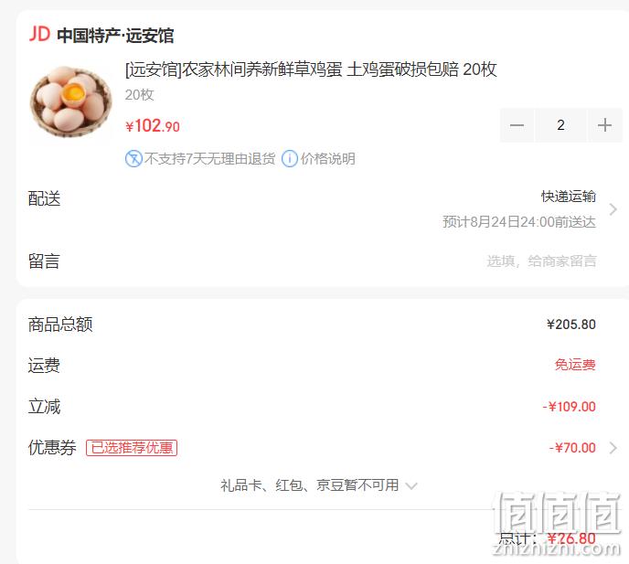This screenshot has width=629, height=564.
Task: Click the plus quantity button
Action: pyautogui.click(x=604, y=125)
